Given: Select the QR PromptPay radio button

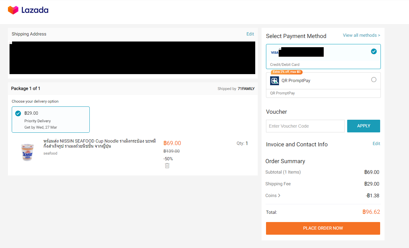Looking at the screenshot, I should (x=374, y=79).
